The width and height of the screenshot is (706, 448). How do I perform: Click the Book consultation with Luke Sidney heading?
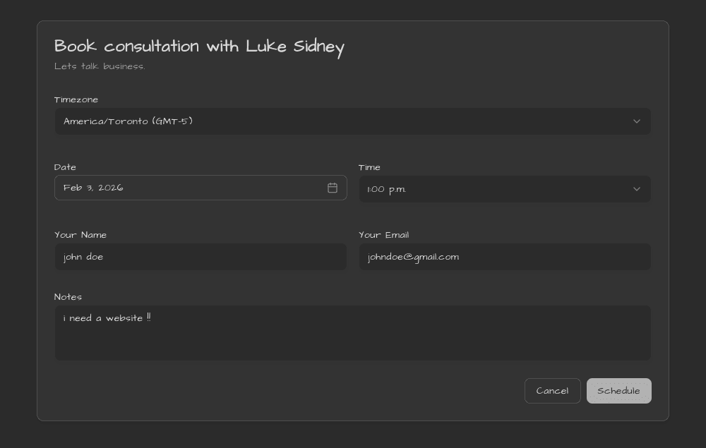click(199, 47)
